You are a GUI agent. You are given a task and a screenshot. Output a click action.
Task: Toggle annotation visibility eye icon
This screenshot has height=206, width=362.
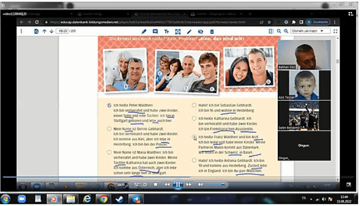click(201, 32)
